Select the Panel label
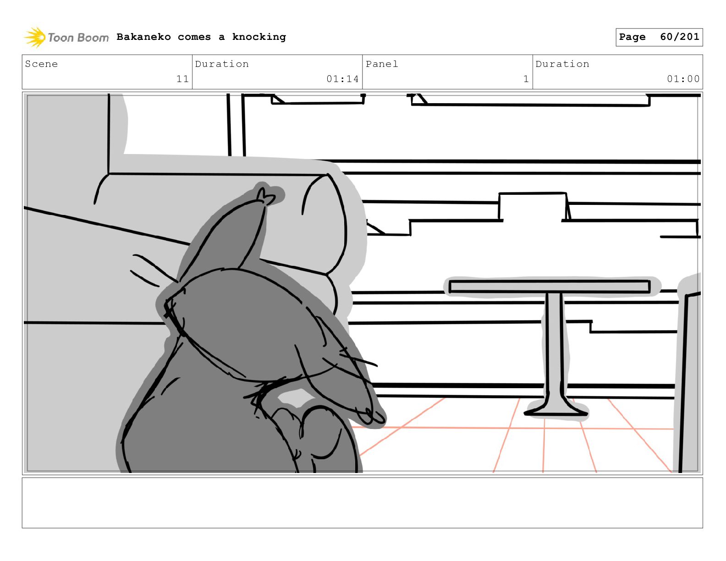The image size is (726, 561). (x=382, y=64)
